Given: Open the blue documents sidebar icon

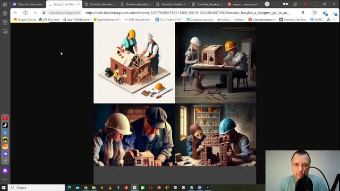Looking at the screenshot, I should click(5, 133).
